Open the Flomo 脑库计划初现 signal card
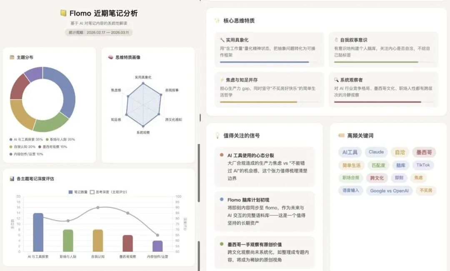 [x=264, y=211]
